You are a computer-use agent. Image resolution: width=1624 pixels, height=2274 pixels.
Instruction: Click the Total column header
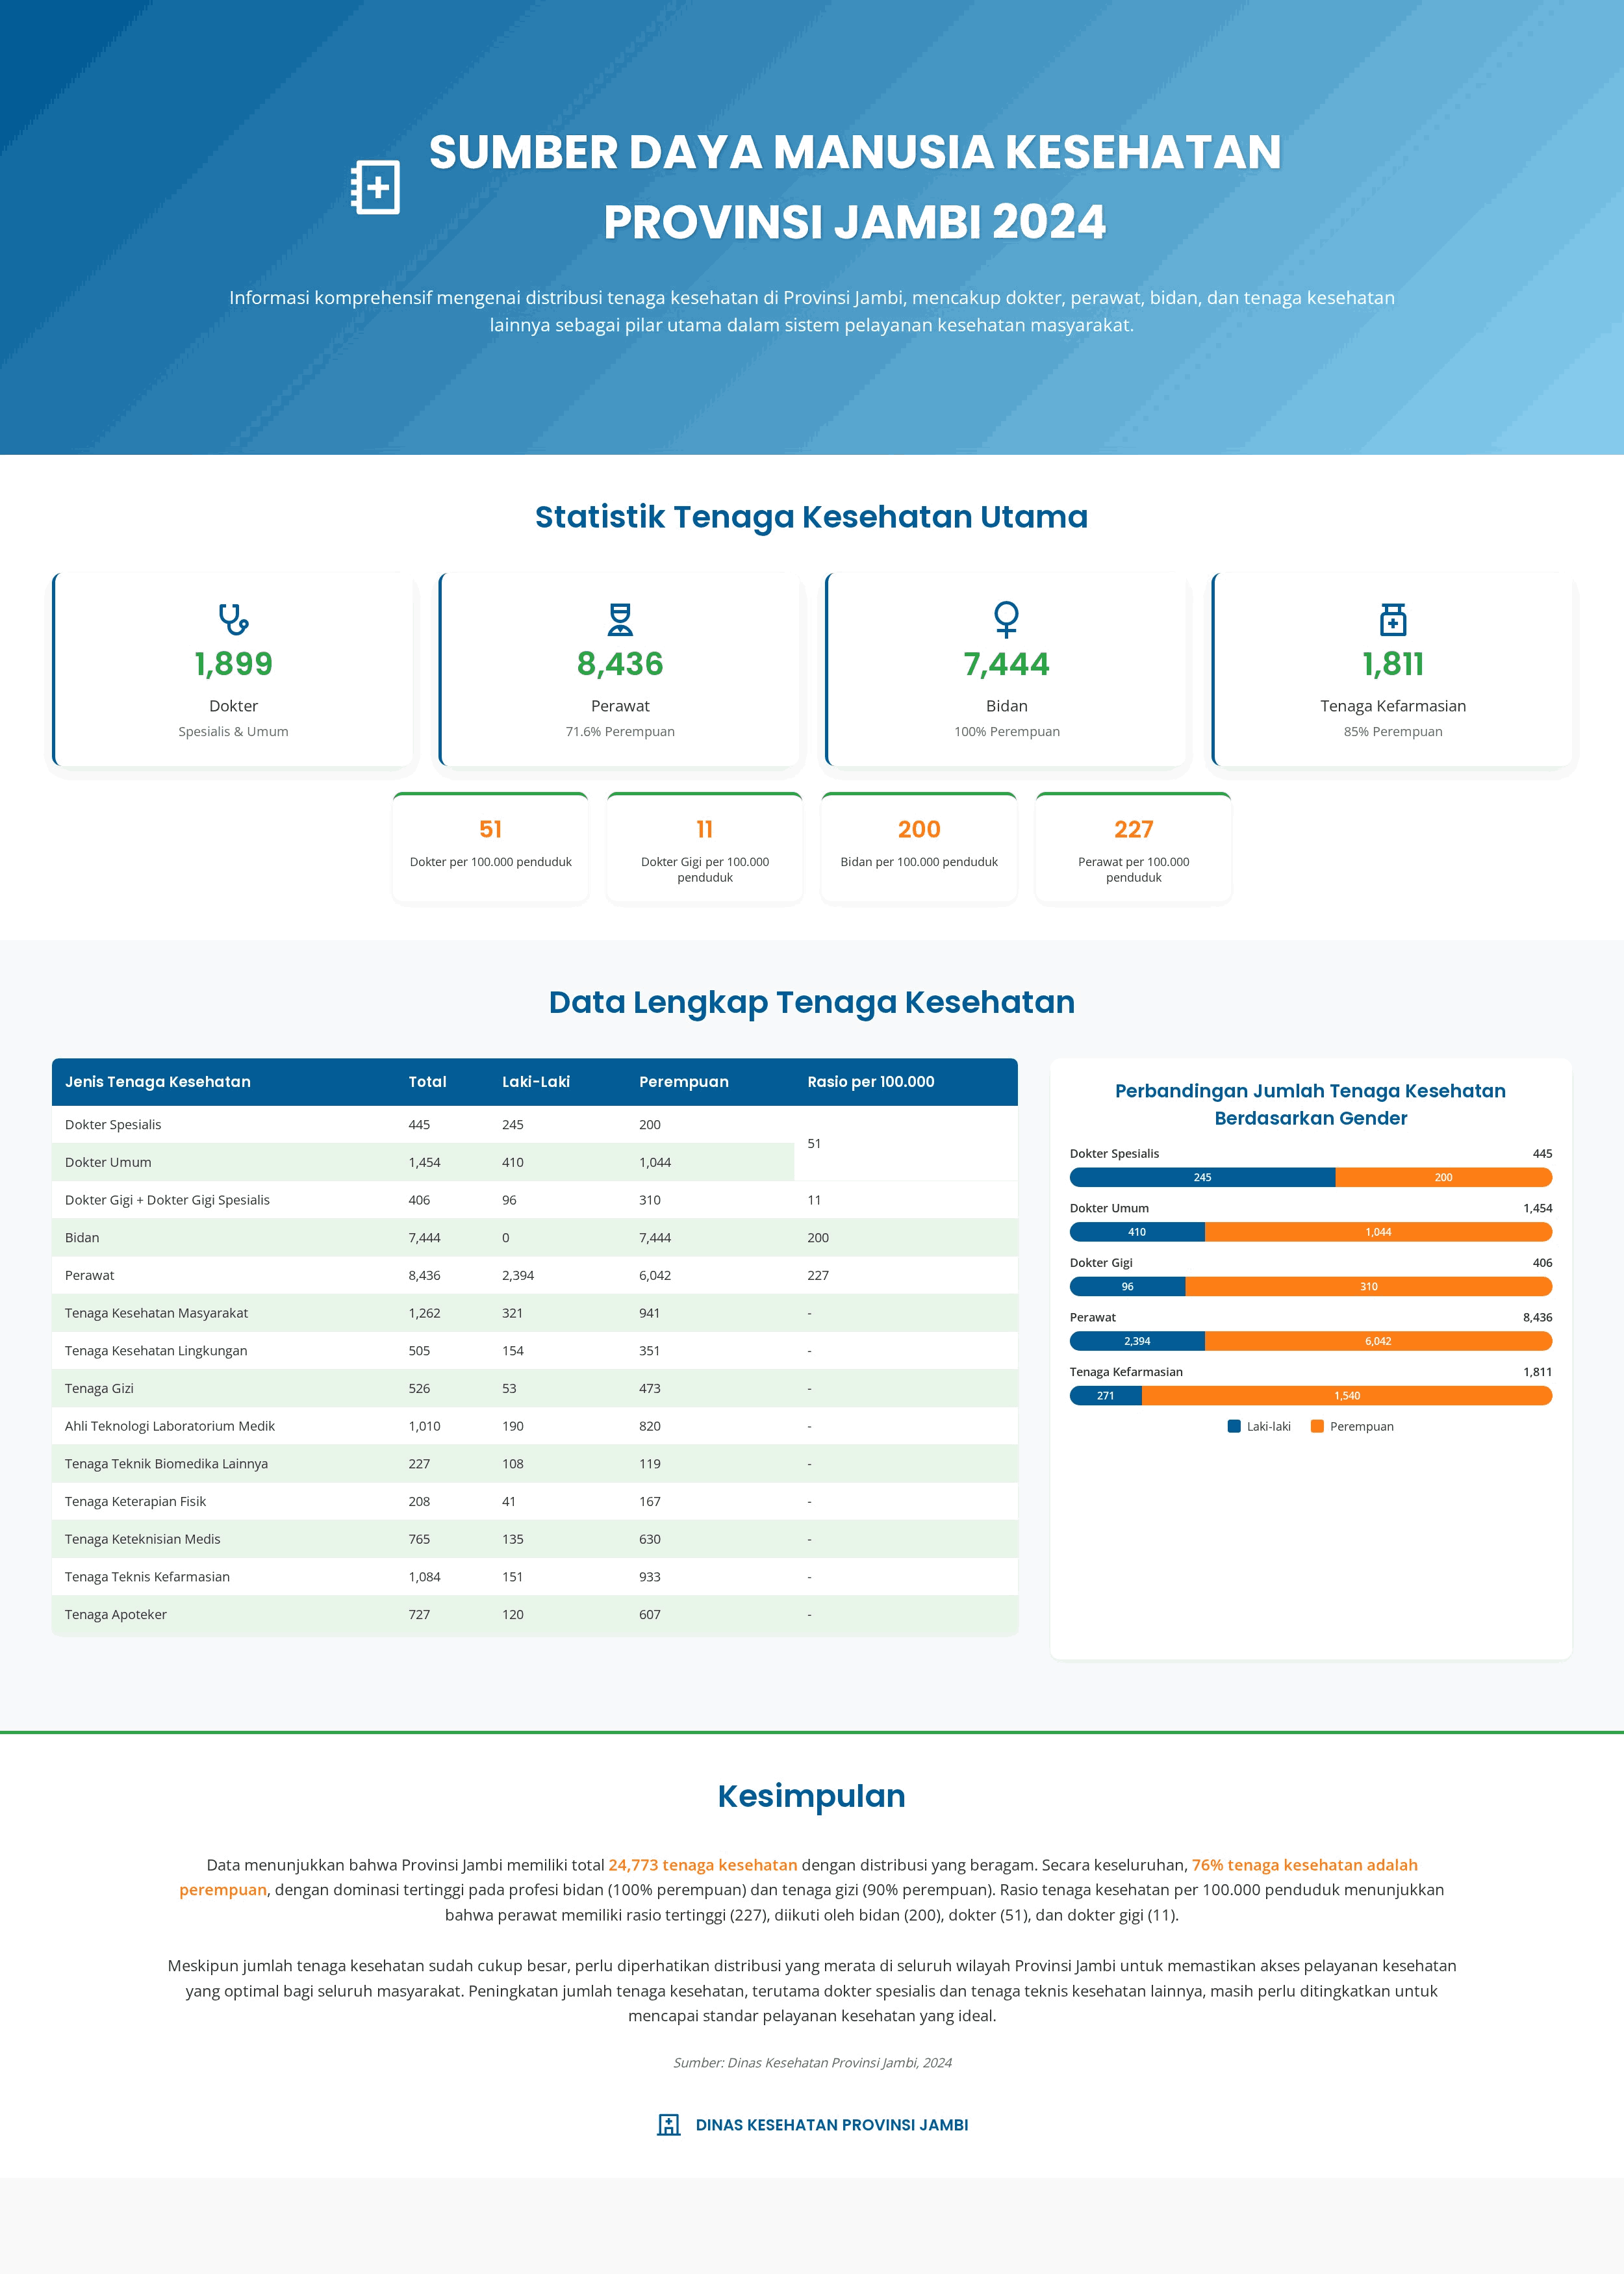coord(427,1081)
